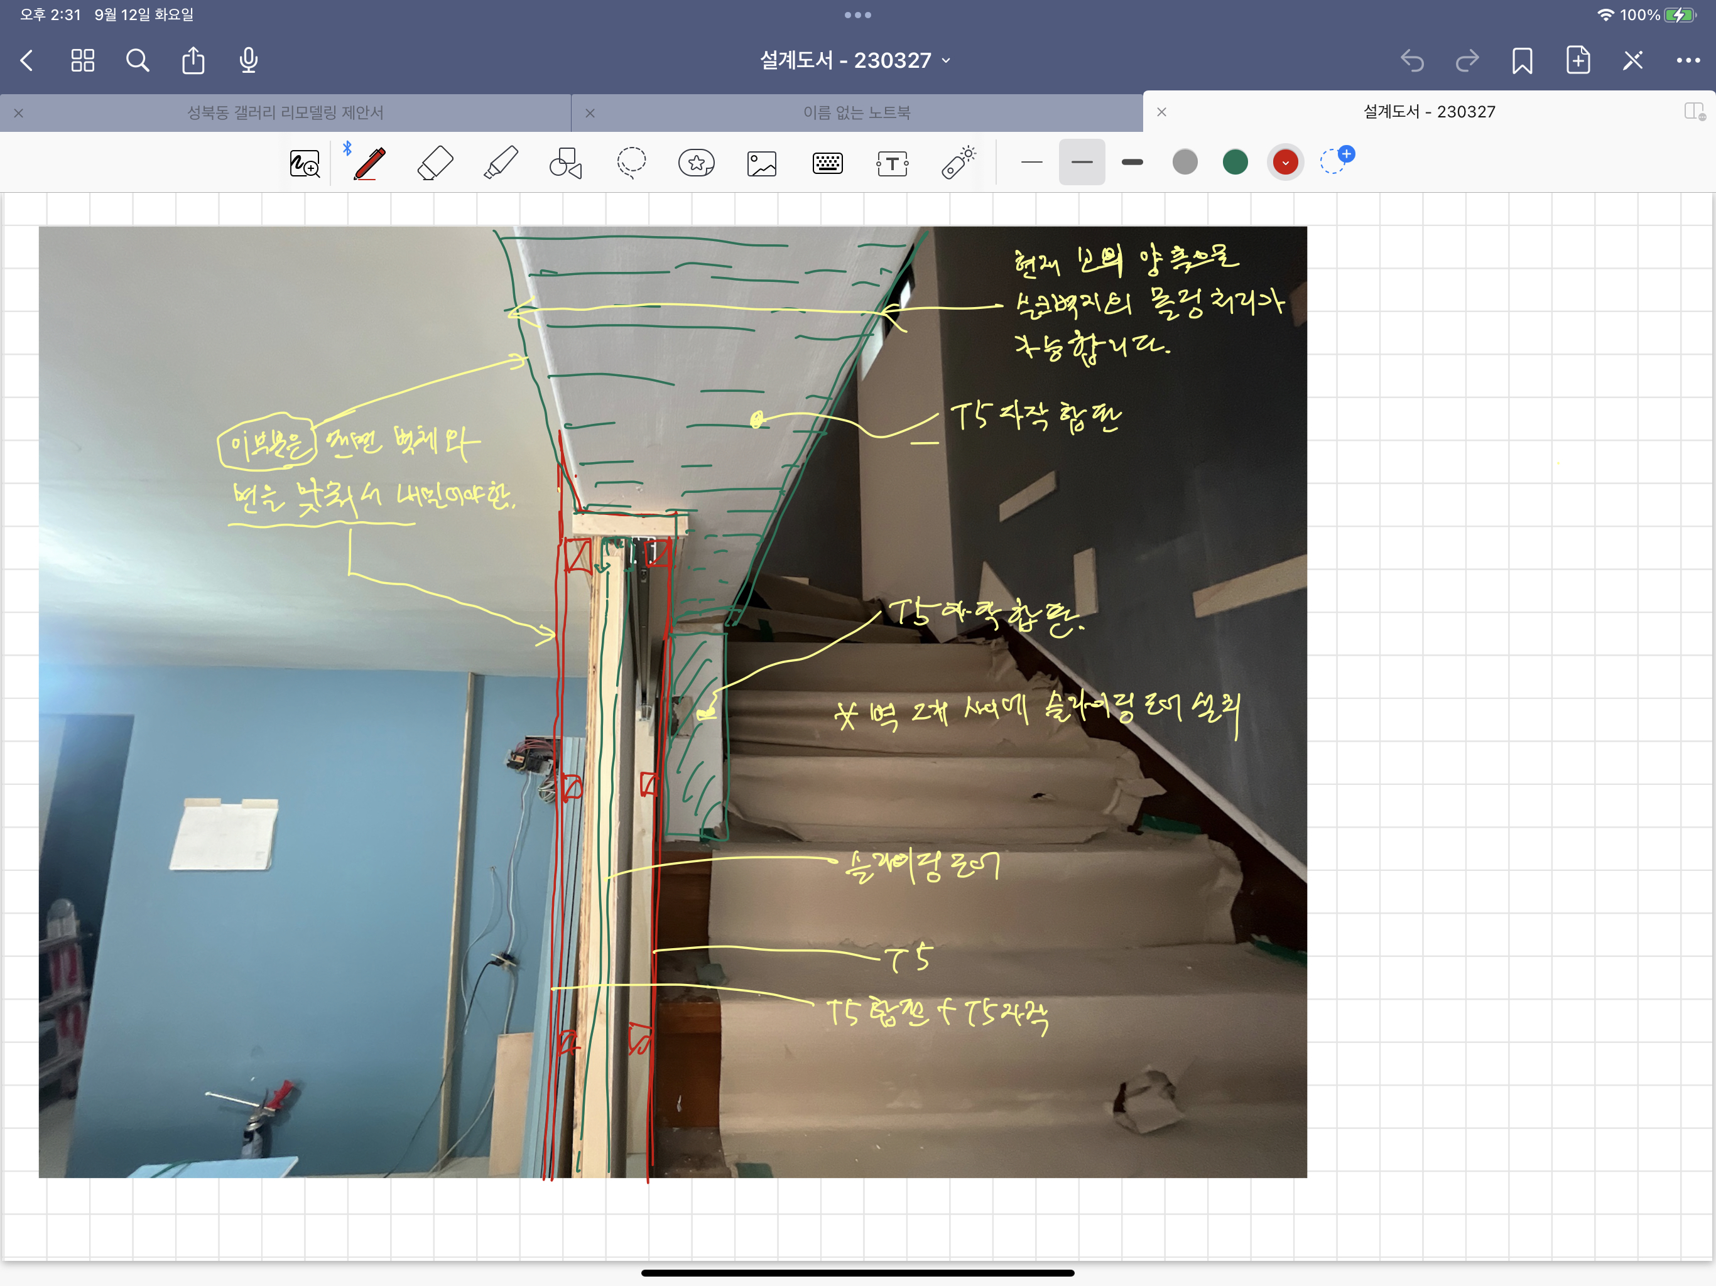
Task: Pick the green pen color
Action: [1234, 162]
